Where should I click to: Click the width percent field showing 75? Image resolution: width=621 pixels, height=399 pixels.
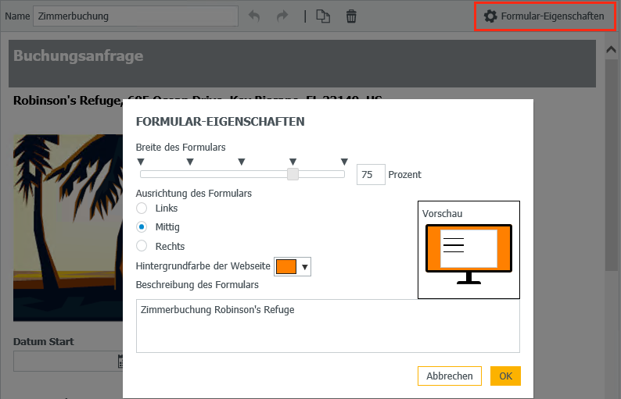click(371, 174)
